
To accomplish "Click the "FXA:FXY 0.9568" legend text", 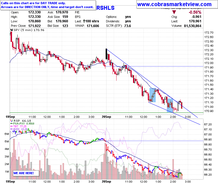I will click(24, 124).
